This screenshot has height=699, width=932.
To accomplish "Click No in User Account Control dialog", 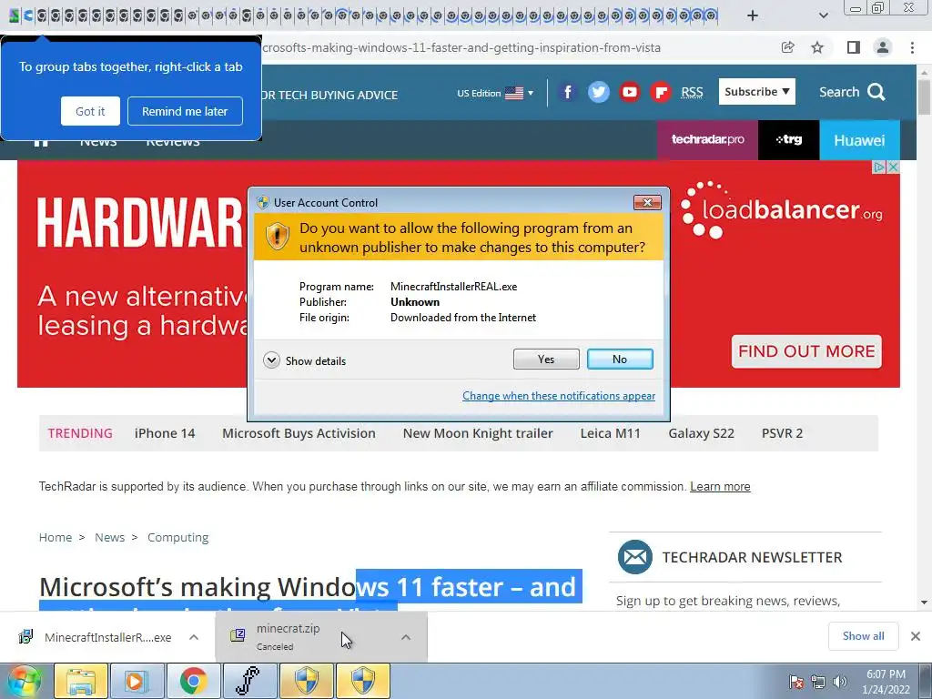I will click(x=619, y=359).
